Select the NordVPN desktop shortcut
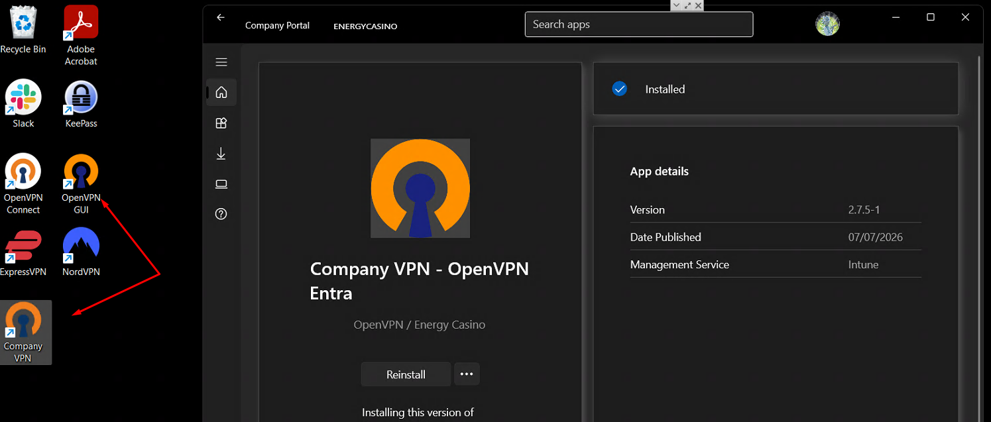This screenshot has height=422, width=991. coord(81,252)
